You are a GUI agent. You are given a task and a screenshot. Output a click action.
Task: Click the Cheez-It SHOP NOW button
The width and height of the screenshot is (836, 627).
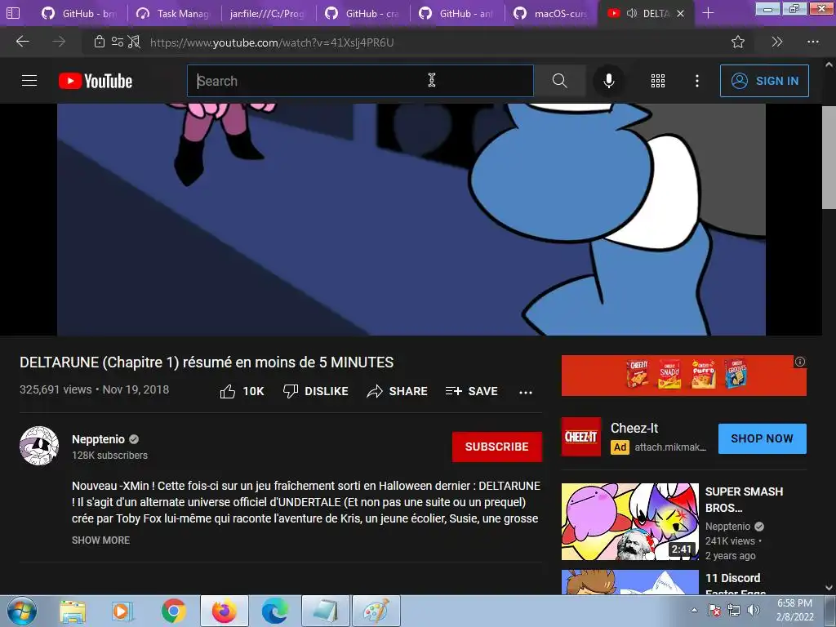[762, 438]
